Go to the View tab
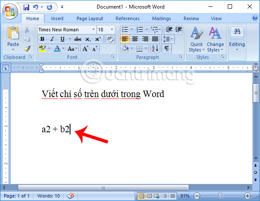This screenshot has width=260, height=201. tap(216, 18)
